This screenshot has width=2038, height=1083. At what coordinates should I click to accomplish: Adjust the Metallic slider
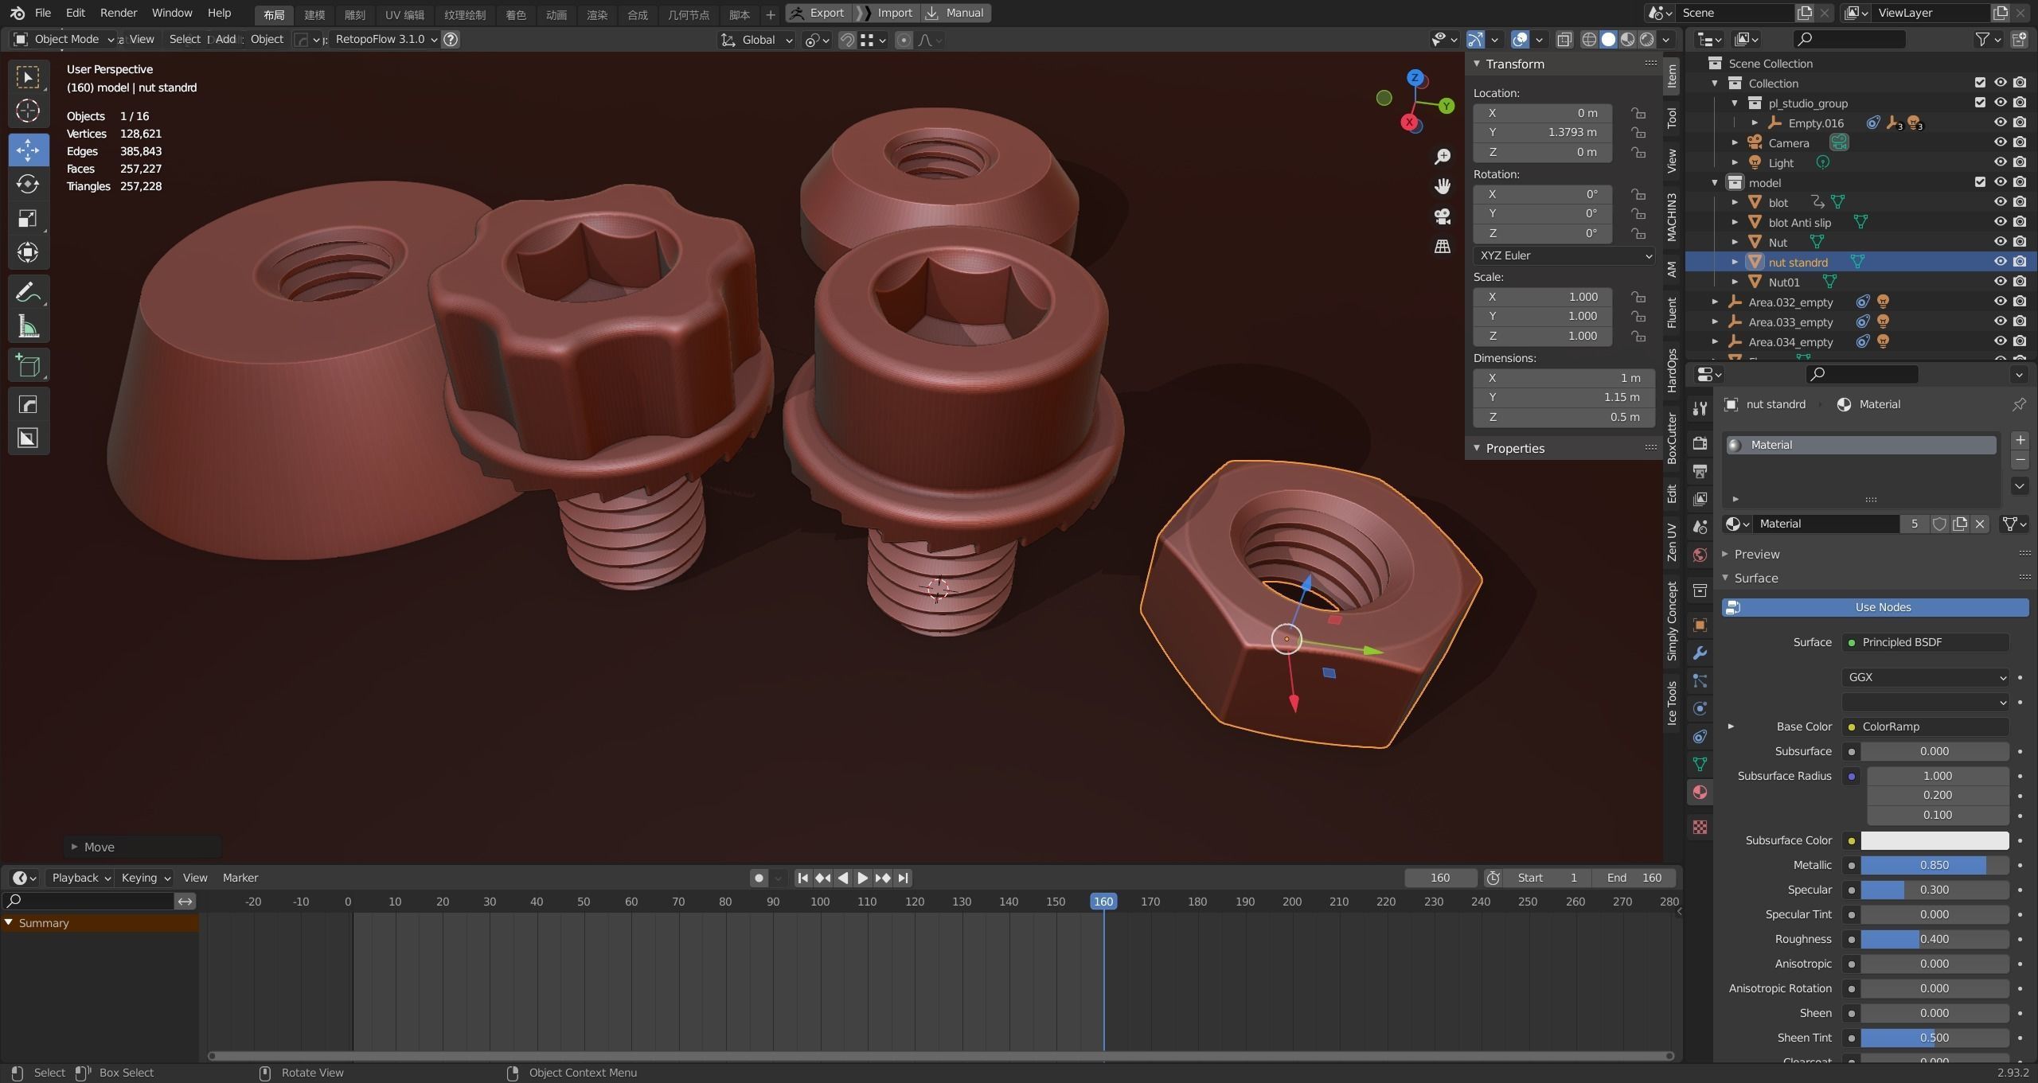[x=1934, y=865]
